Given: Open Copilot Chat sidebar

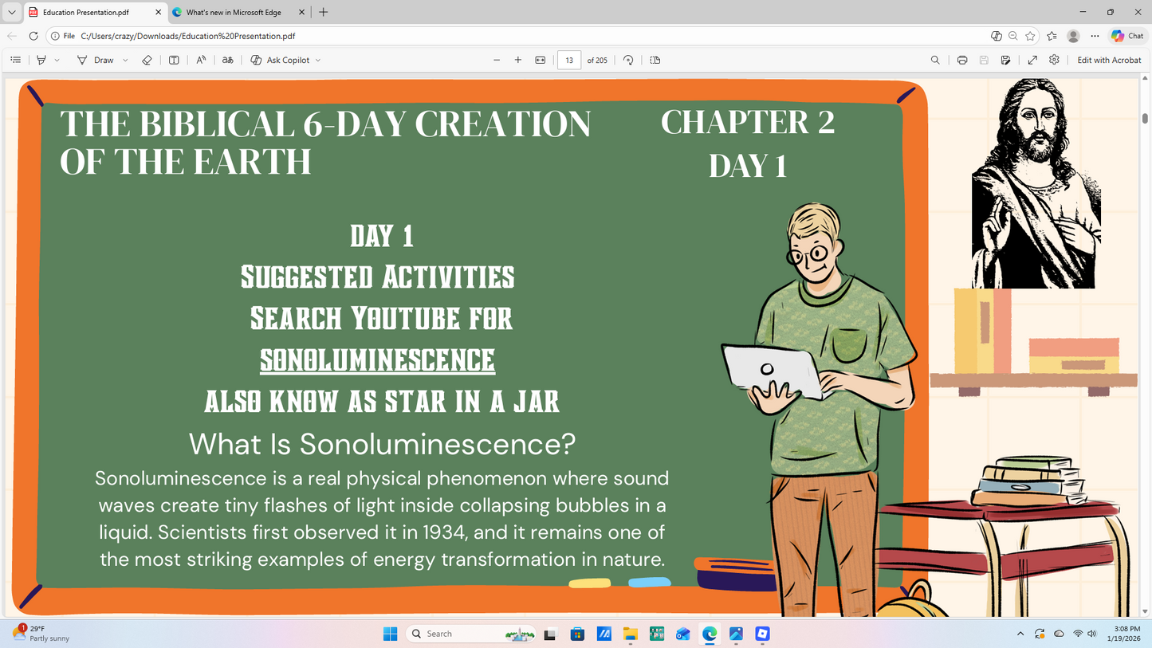Looking at the screenshot, I should [1128, 36].
